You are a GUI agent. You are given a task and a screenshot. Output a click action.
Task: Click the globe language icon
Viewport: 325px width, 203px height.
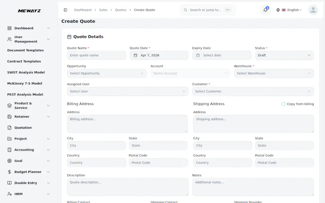pos(278,10)
